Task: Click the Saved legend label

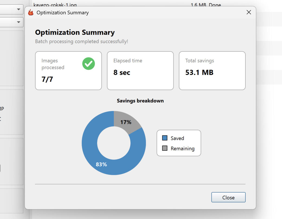Action: [177, 138]
